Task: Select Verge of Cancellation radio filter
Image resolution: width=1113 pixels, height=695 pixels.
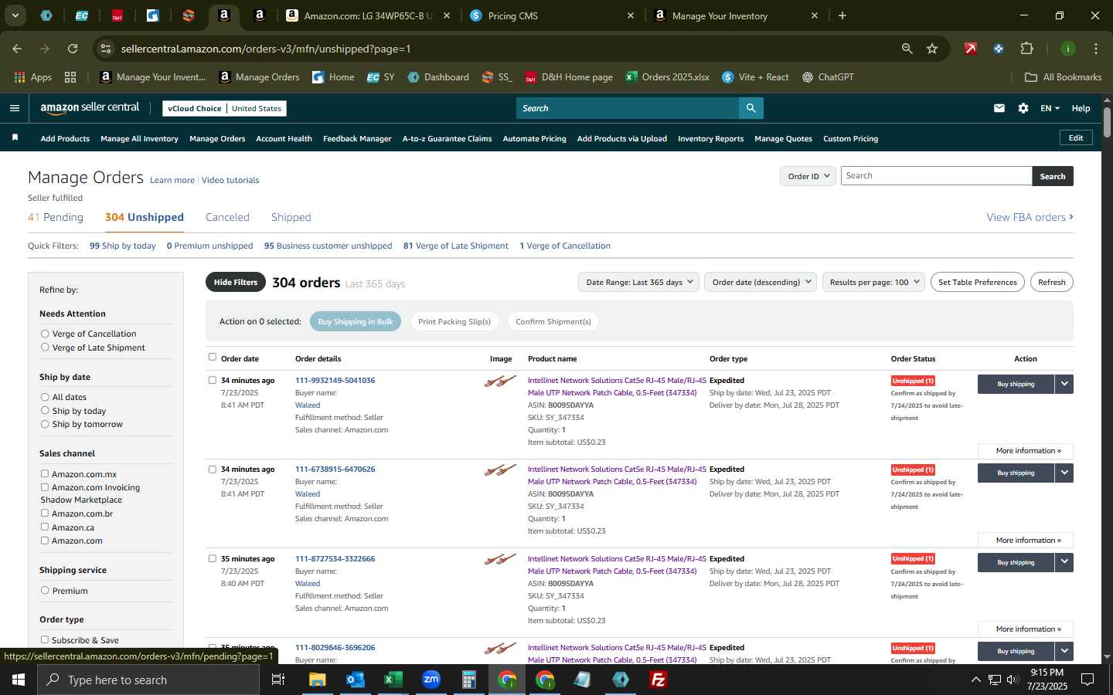Action: [x=45, y=334]
